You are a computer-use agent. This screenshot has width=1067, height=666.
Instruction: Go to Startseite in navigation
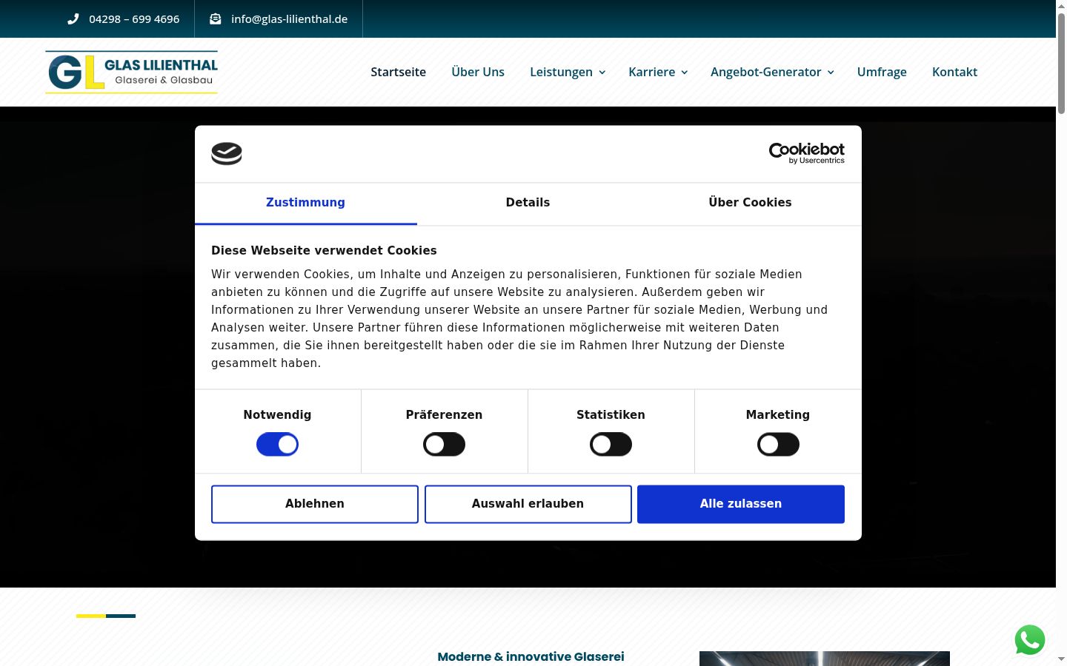(398, 72)
